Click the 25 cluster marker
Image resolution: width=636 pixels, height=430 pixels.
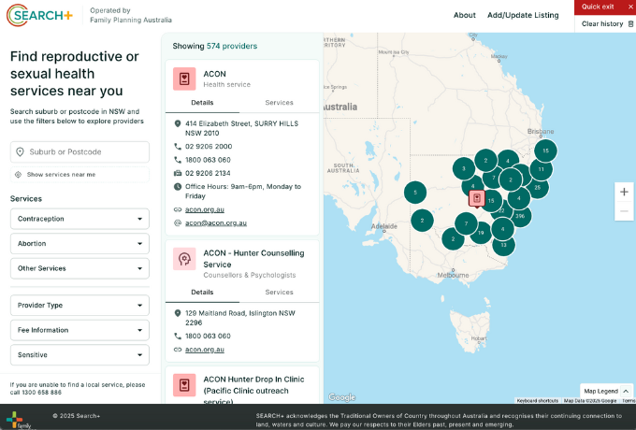click(x=538, y=187)
